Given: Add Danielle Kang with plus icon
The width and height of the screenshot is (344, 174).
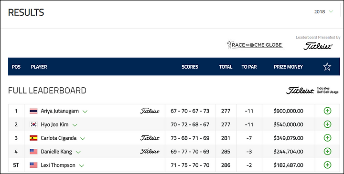Looking at the screenshot, I should pyautogui.click(x=327, y=152).
